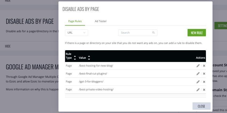The height and width of the screenshot is (113, 227).
Task: Switch to the Page Rules tab
Action: point(75,21)
